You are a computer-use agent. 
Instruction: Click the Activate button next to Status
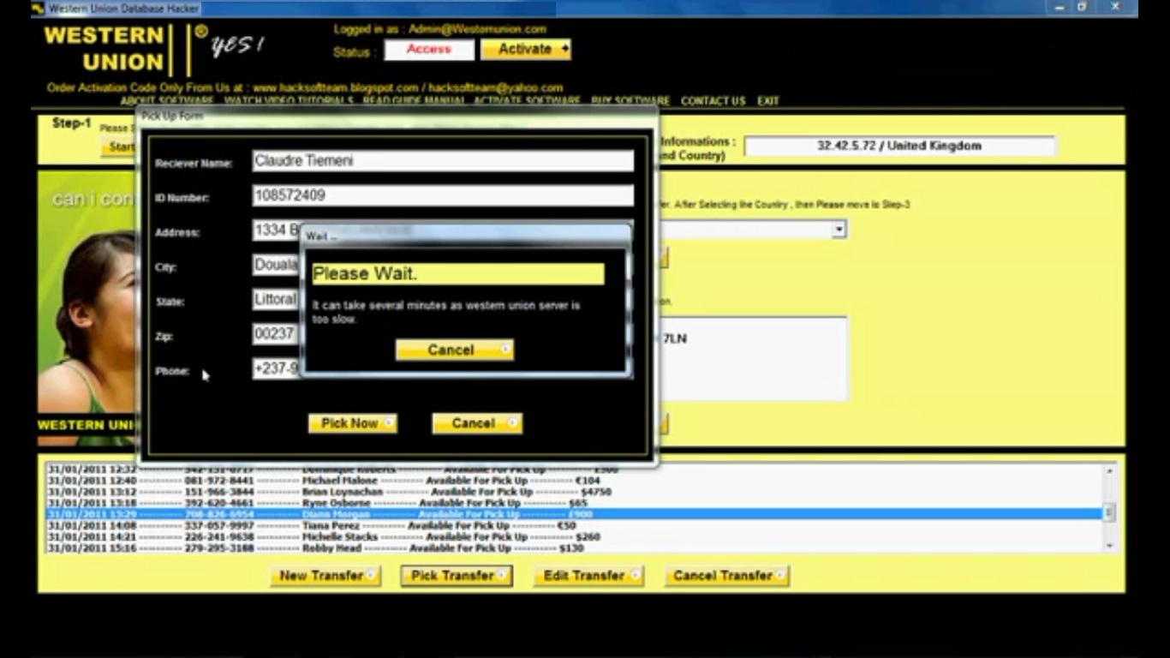pyautogui.click(x=526, y=50)
